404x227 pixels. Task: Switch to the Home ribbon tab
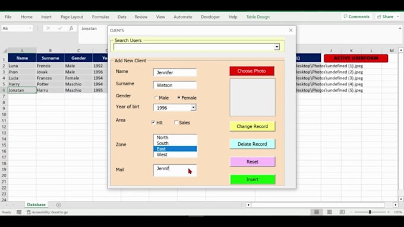click(x=27, y=17)
